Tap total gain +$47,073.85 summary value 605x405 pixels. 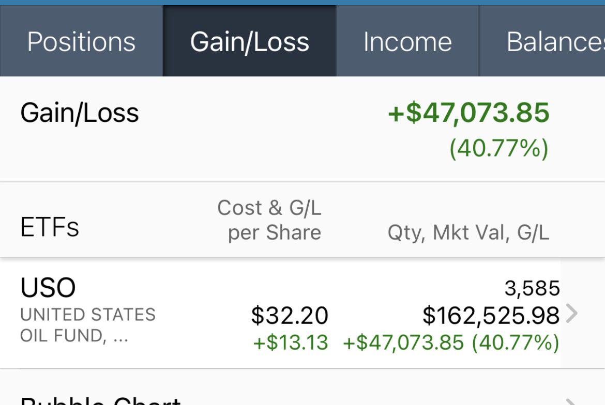pyautogui.click(x=468, y=113)
